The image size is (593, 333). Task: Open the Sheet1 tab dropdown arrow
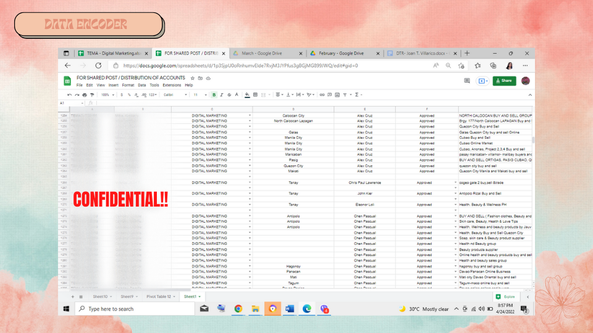[x=200, y=297]
